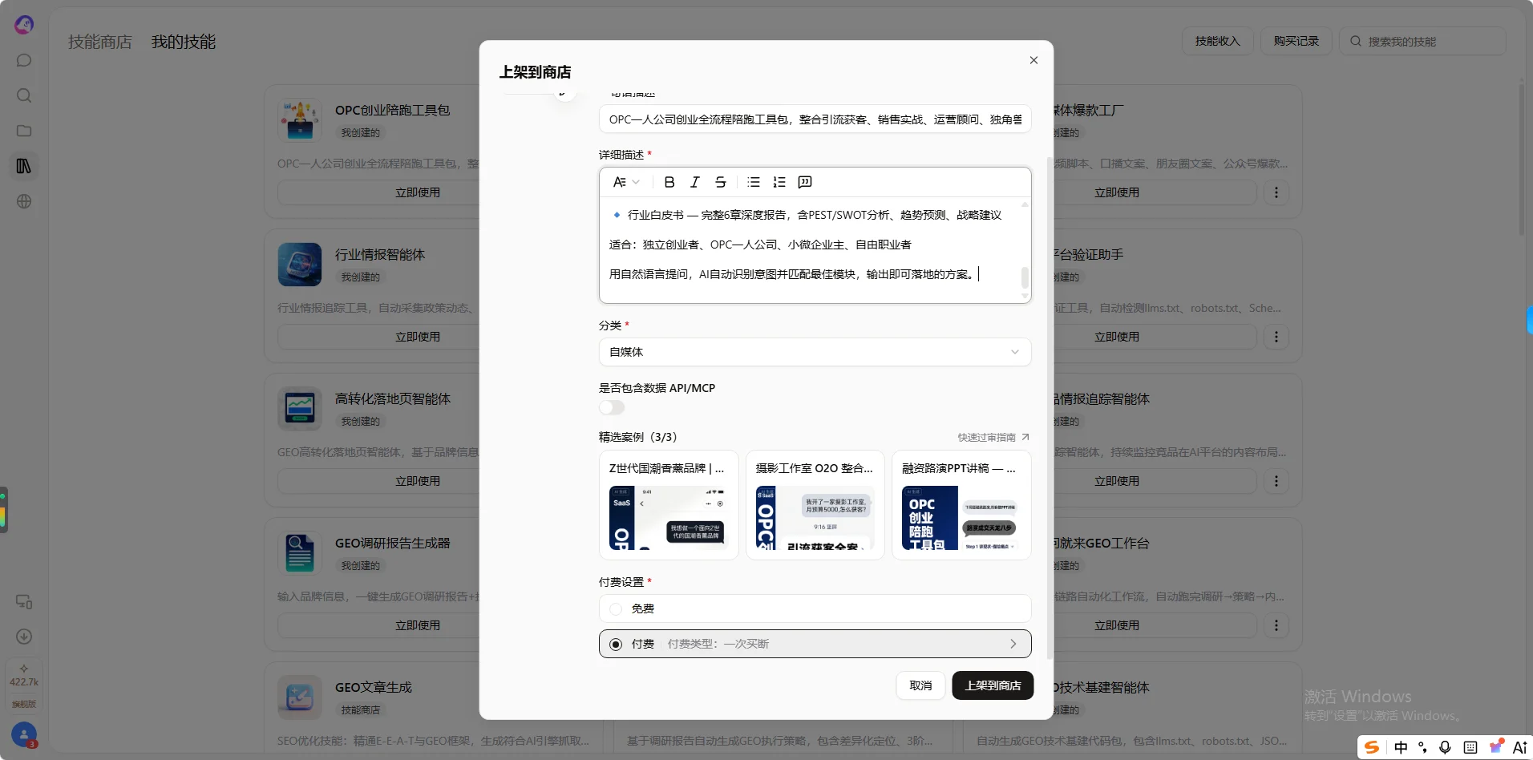Open the globe icon in left sidebar
Image resolution: width=1533 pixels, height=760 pixels.
[x=24, y=201]
